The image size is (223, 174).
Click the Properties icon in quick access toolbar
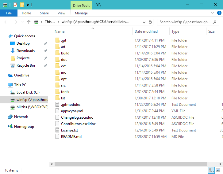point(15,5)
